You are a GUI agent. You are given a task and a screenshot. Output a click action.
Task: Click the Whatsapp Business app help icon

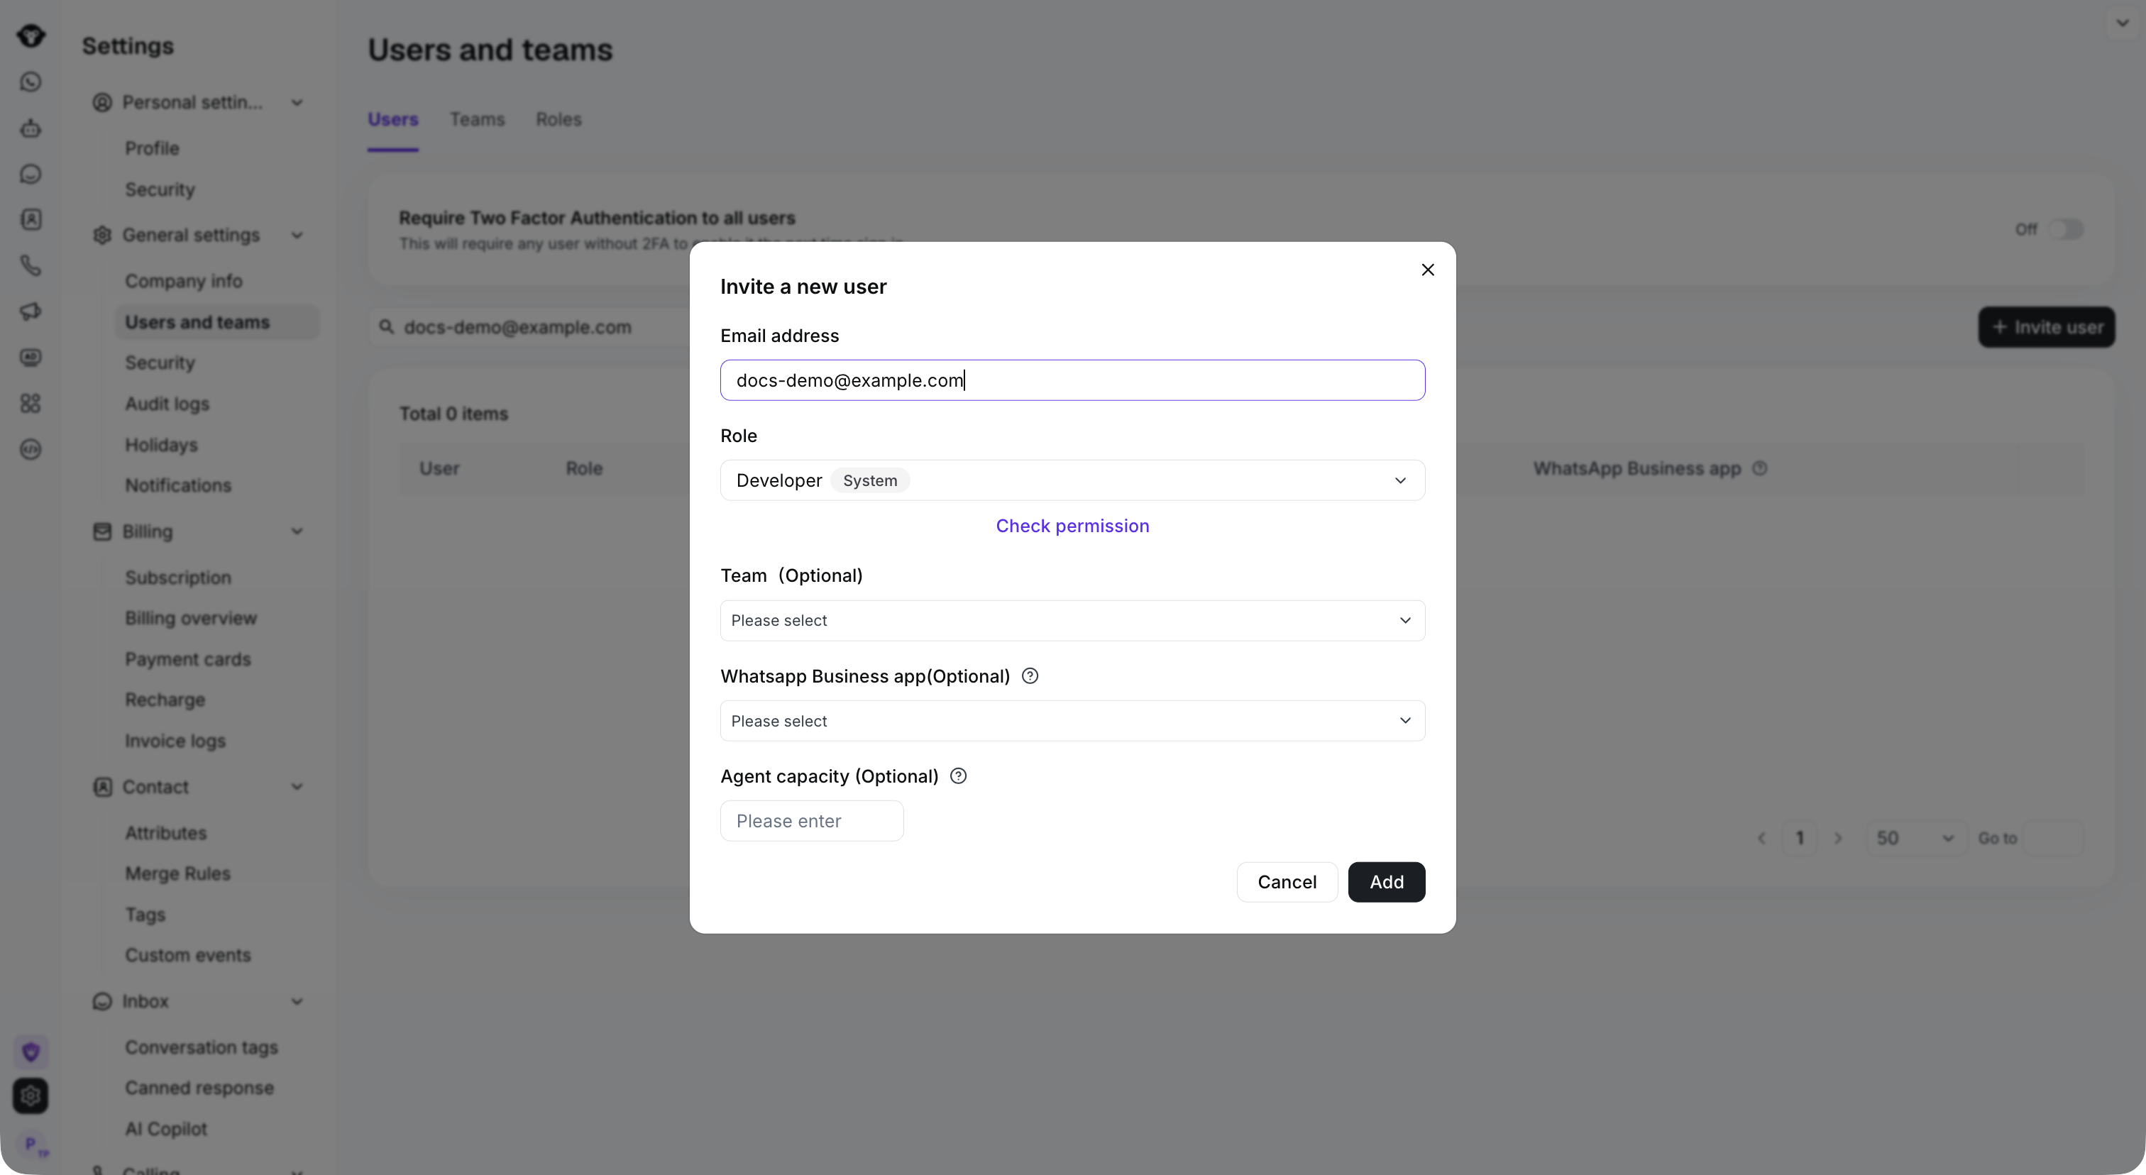tap(1030, 676)
